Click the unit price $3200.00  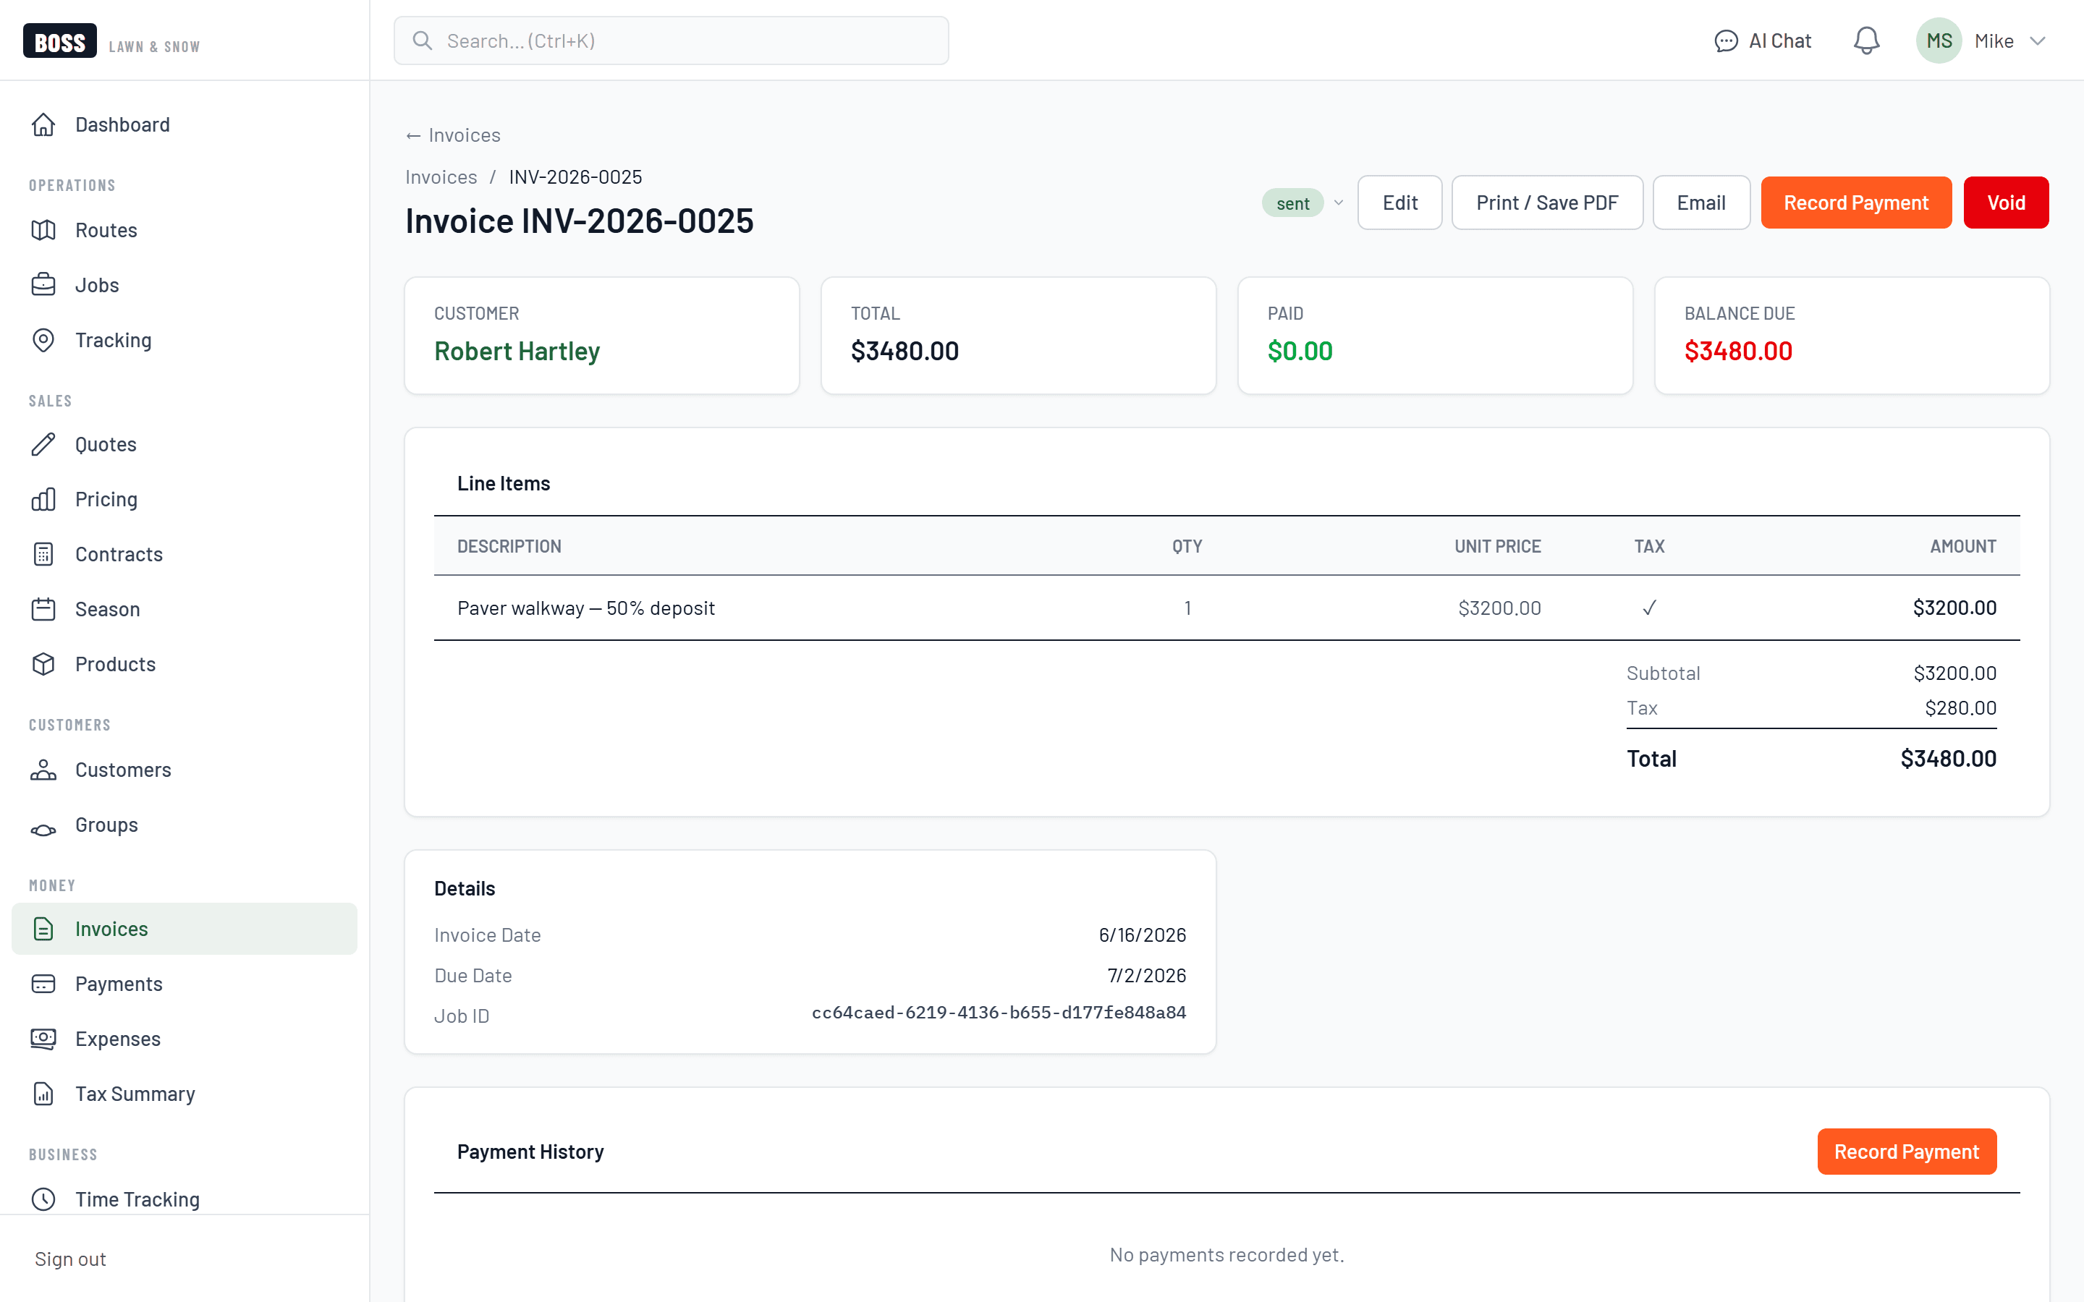[1499, 608]
